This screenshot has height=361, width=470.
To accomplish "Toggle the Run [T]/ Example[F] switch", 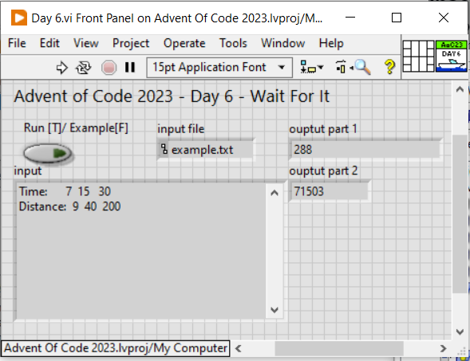I will (x=47, y=153).
